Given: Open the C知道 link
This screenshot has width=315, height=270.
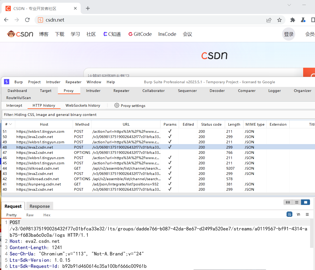Looking at the screenshot, I should 112,34.
